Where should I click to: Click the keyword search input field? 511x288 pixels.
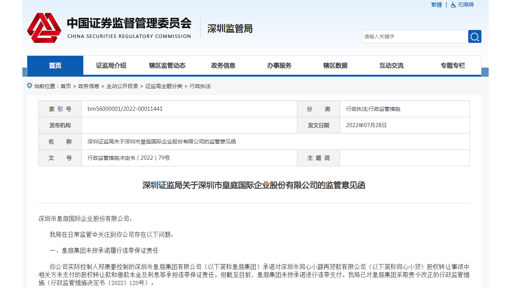click(x=415, y=36)
